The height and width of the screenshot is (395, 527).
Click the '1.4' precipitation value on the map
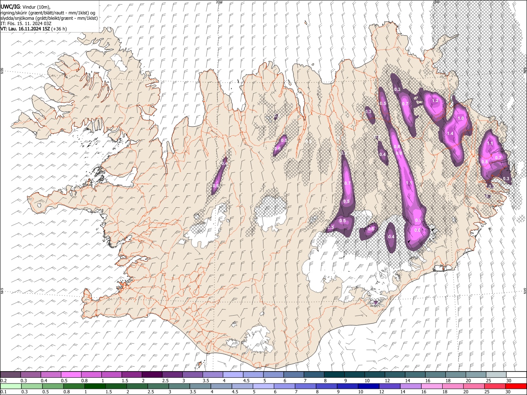tap(450, 133)
